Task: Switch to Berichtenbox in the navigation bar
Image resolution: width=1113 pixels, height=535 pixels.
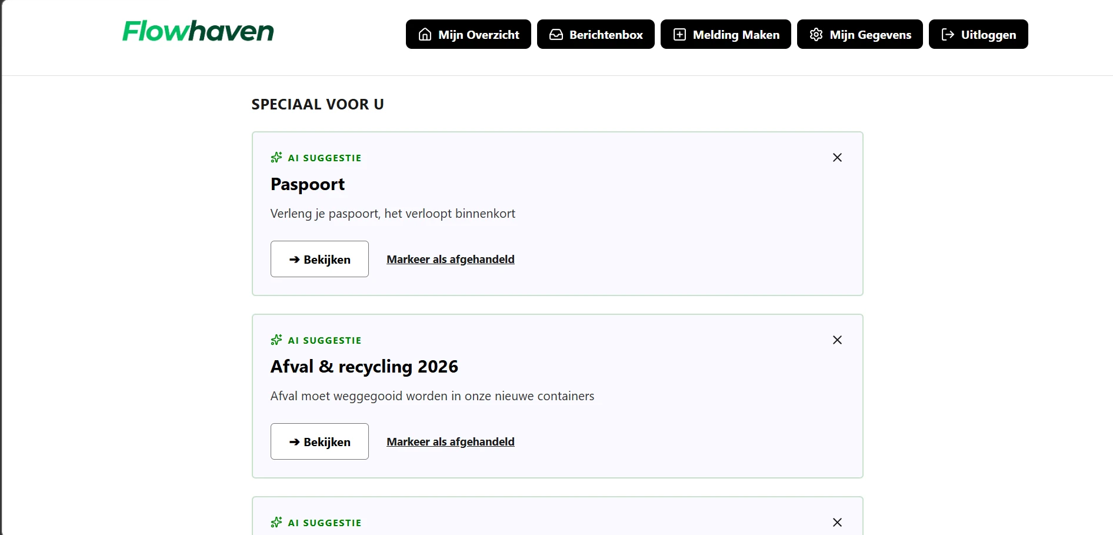Action: click(595, 34)
